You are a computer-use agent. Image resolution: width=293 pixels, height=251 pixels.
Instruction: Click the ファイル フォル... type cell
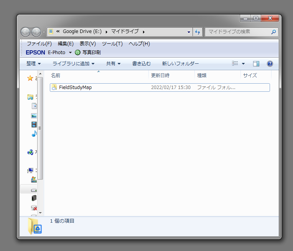click(216, 88)
